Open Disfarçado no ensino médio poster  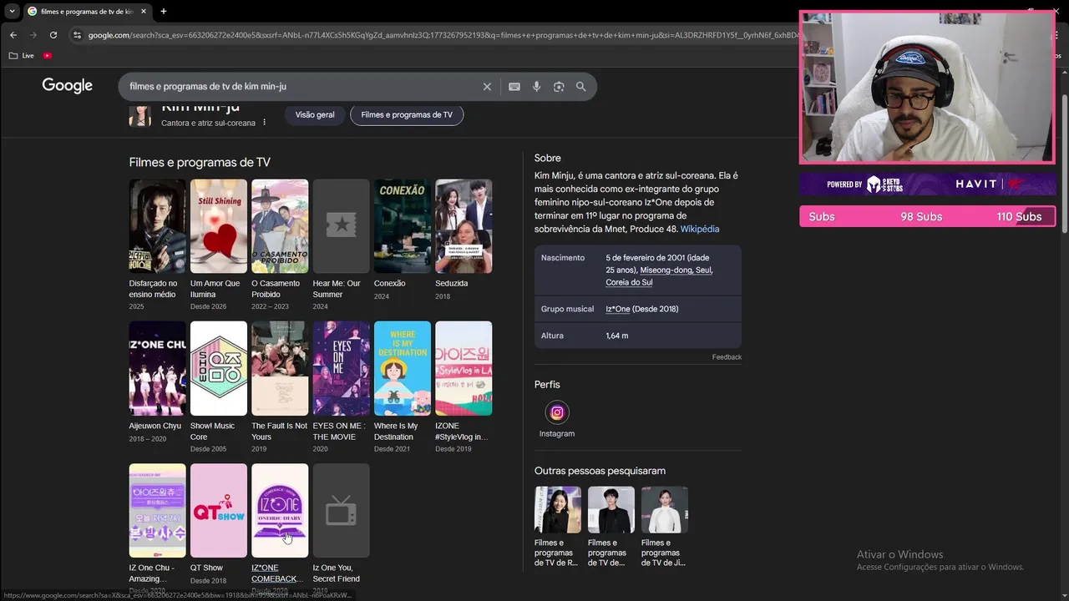coord(157,226)
